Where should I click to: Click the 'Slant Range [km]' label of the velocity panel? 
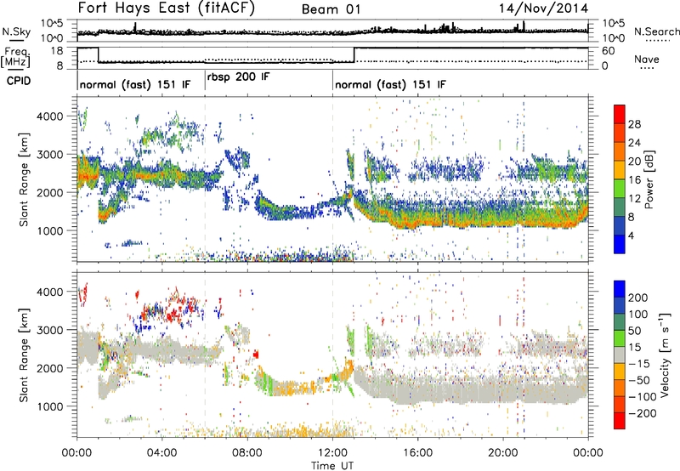tap(24, 355)
